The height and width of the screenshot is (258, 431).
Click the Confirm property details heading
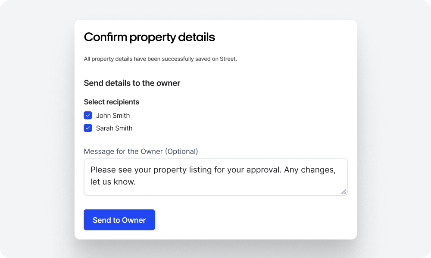tap(149, 37)
